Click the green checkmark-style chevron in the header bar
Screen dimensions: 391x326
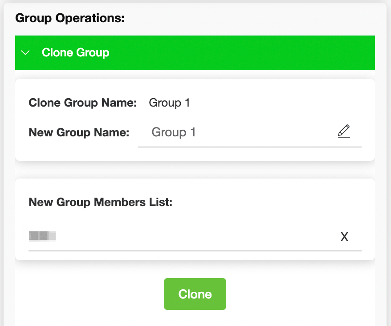pyautogui.click(x=25, y=52)
